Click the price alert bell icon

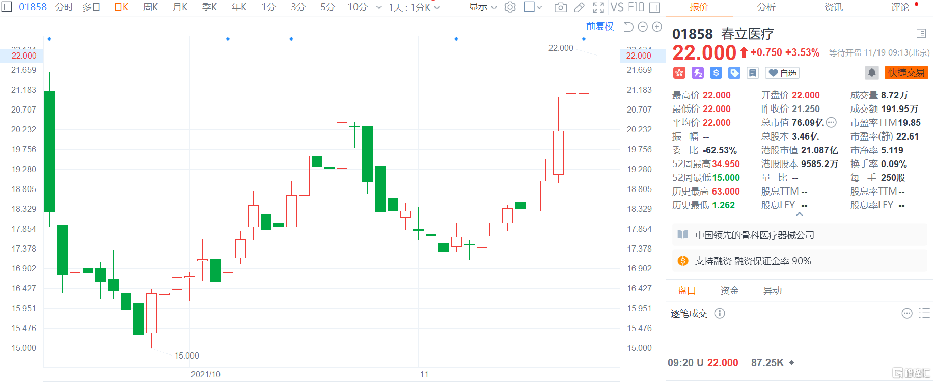coord(871,73)
